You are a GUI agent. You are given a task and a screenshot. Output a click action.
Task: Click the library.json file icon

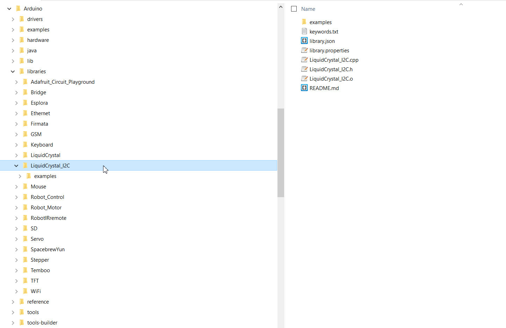304,41
